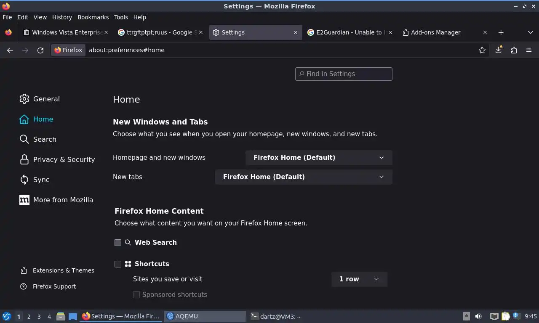Open the Bookmarks menu

93,17
